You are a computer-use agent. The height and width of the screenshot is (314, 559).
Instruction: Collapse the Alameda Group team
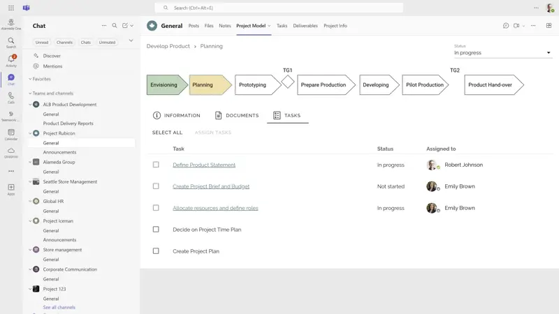click(x=30, y=162)
